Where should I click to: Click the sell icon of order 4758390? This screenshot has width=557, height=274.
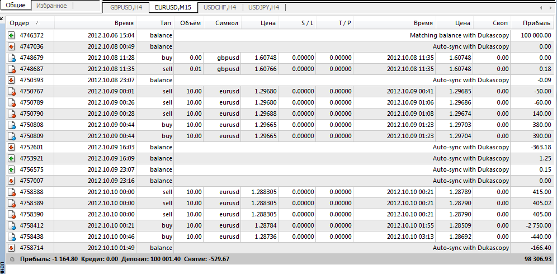click(x=12, y=215)
